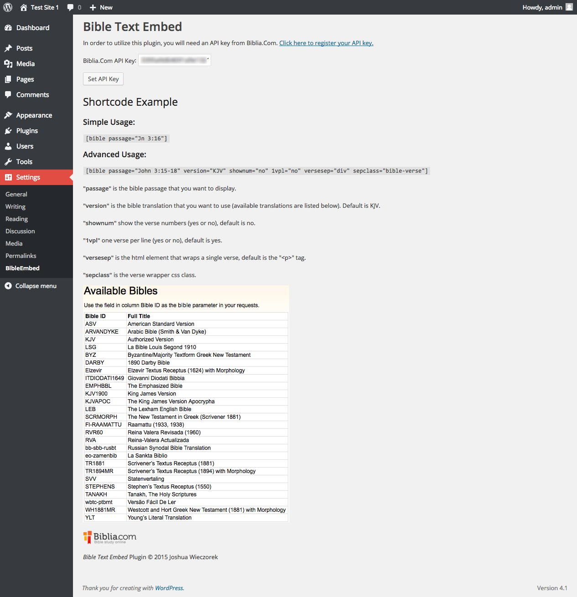Click the advanced usage shortcode example
The height and width of the screenshot is (597, 577).
(257, 171)
